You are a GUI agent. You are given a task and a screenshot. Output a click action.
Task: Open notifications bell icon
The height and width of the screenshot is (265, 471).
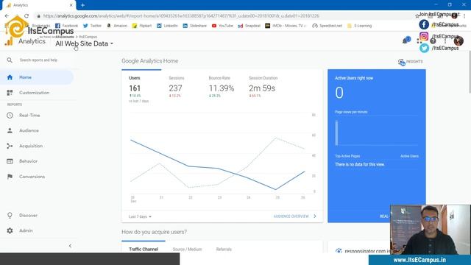(x=406, y=40)
